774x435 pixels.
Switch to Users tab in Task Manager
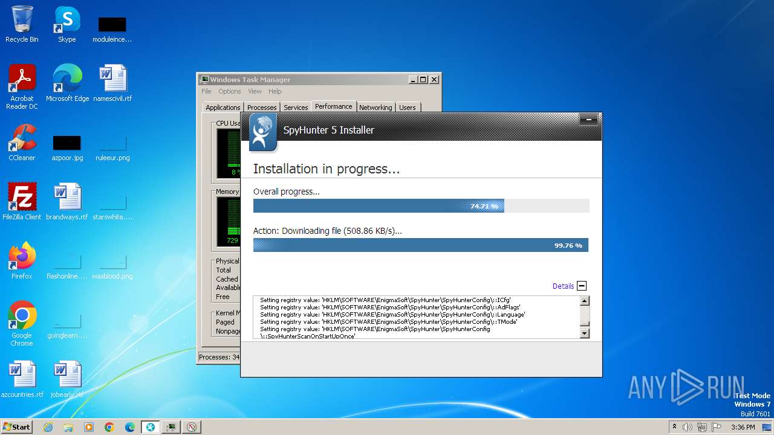408,108
